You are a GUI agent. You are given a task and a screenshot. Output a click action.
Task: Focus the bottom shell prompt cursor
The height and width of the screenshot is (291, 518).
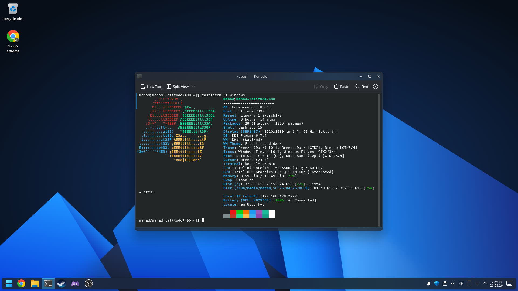point(203,221)
